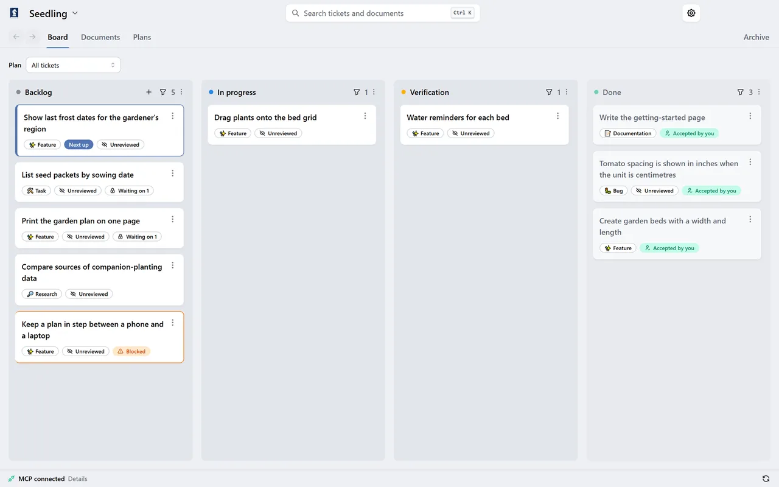Open the Seedling project switcher chevron

75,13
